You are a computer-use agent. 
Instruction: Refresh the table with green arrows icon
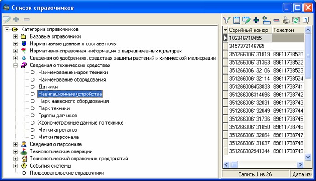[296, 20]
